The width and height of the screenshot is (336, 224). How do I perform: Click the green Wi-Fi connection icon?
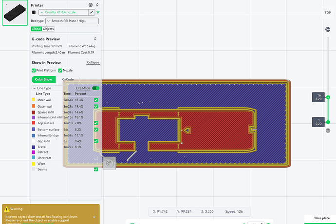click(98, 12)
